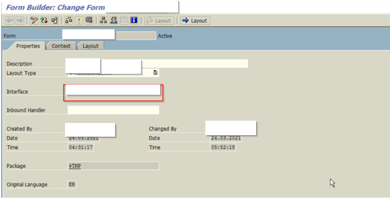Click the forward arrow toolbar icon
390x198 pixels.
[19, 21]
